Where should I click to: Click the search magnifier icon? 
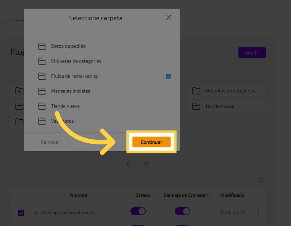(261, 180)
